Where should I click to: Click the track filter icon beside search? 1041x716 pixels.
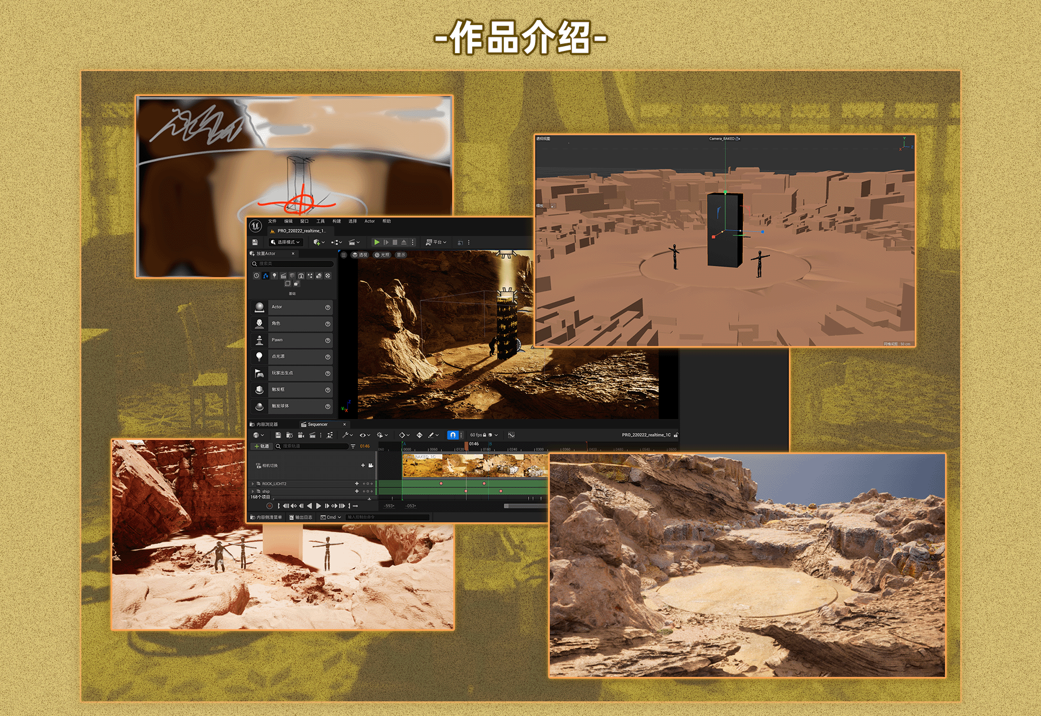click(353, 446)
